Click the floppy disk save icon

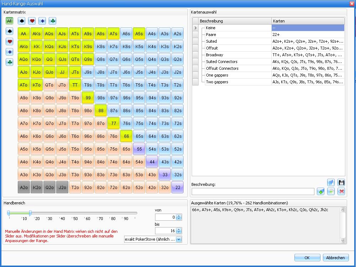[341, 182]
